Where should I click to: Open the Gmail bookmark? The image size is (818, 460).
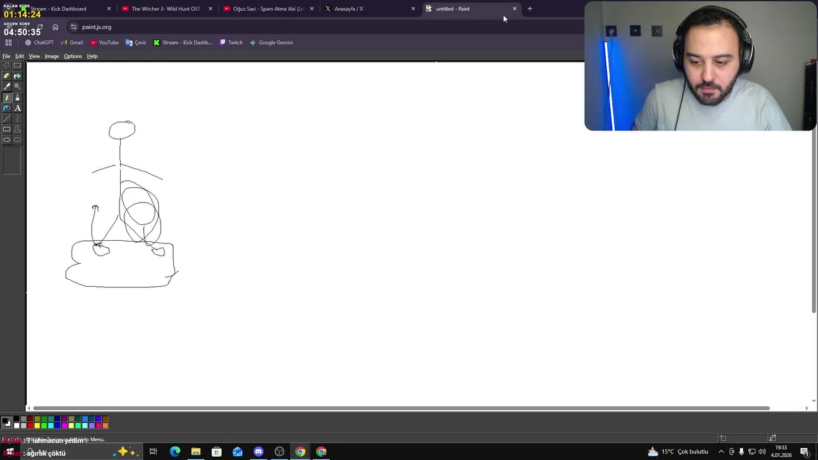tap(72, 43)
